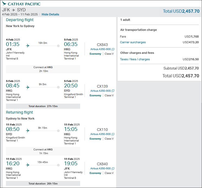This screenshot has height=188, width=202.
Task: Click Economy label for flight CX840
Action: tap(95, 173)
